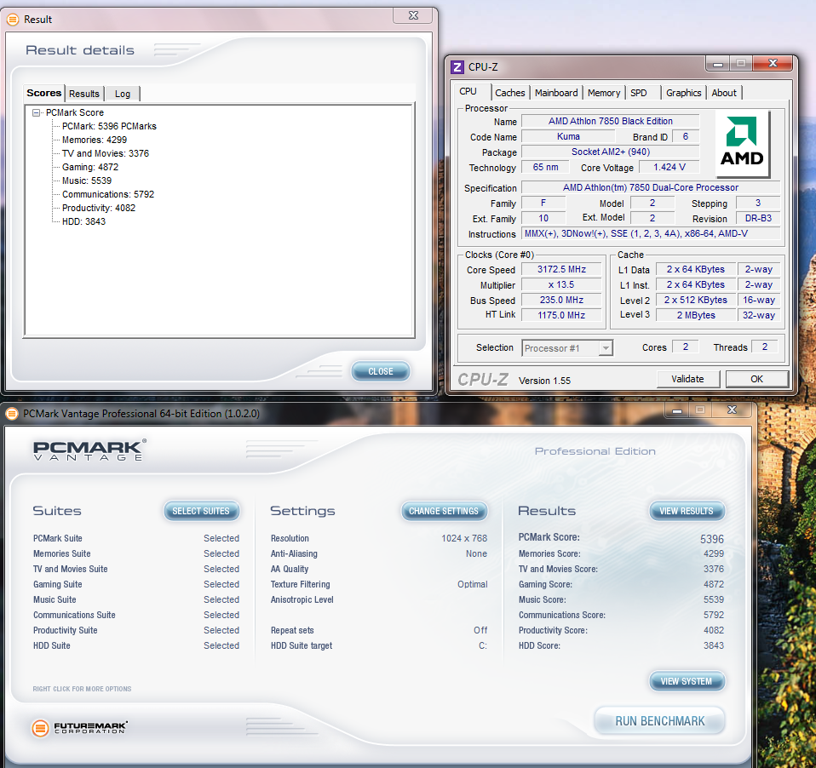Click the Validate button in CPU-Z
The image size is (816, 768).
[x=687, y=379]
